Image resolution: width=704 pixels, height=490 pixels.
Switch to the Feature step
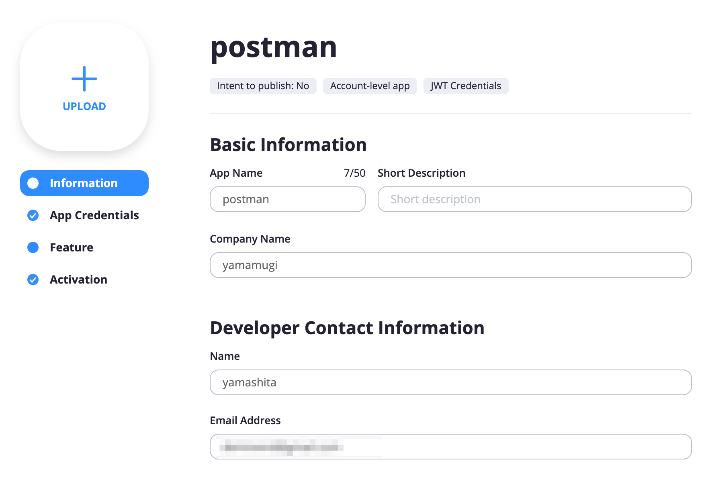[x=72, y=247]
